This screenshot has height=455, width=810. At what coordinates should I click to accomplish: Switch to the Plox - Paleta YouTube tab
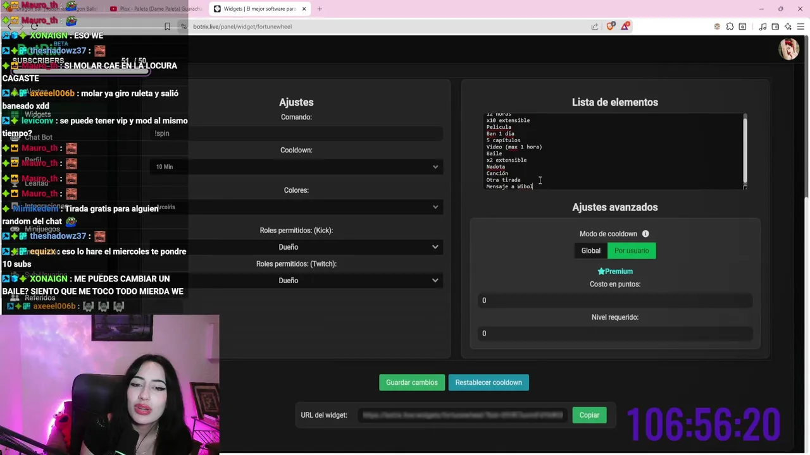(x=156, y=9)
